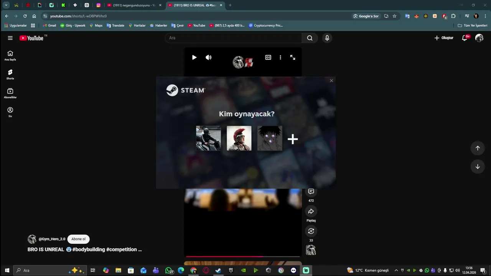
Task: Click the YouTube search magnifier button
Action: [310, 38]
